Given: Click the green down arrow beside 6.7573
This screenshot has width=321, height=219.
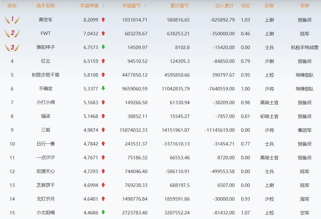Looking at the screenshot, I should (x=103, y=47).
